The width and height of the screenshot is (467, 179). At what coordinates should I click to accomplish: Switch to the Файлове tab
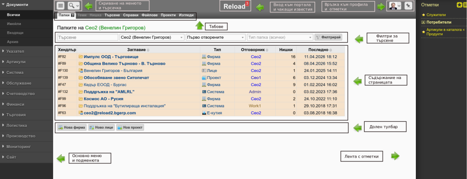[x=150, y=15]
